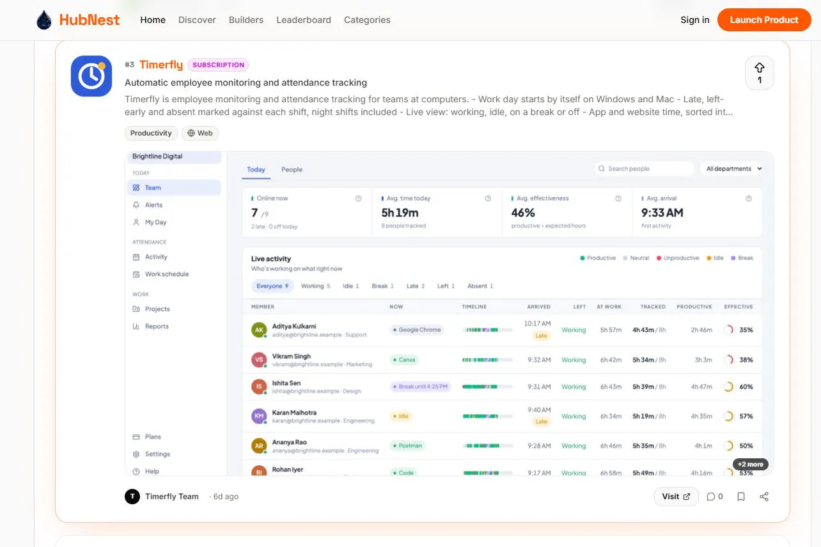821x547 pixels.
Task: Open the Timerfly Team profile name
Action: pyautogui.click(x=172, y=497)
